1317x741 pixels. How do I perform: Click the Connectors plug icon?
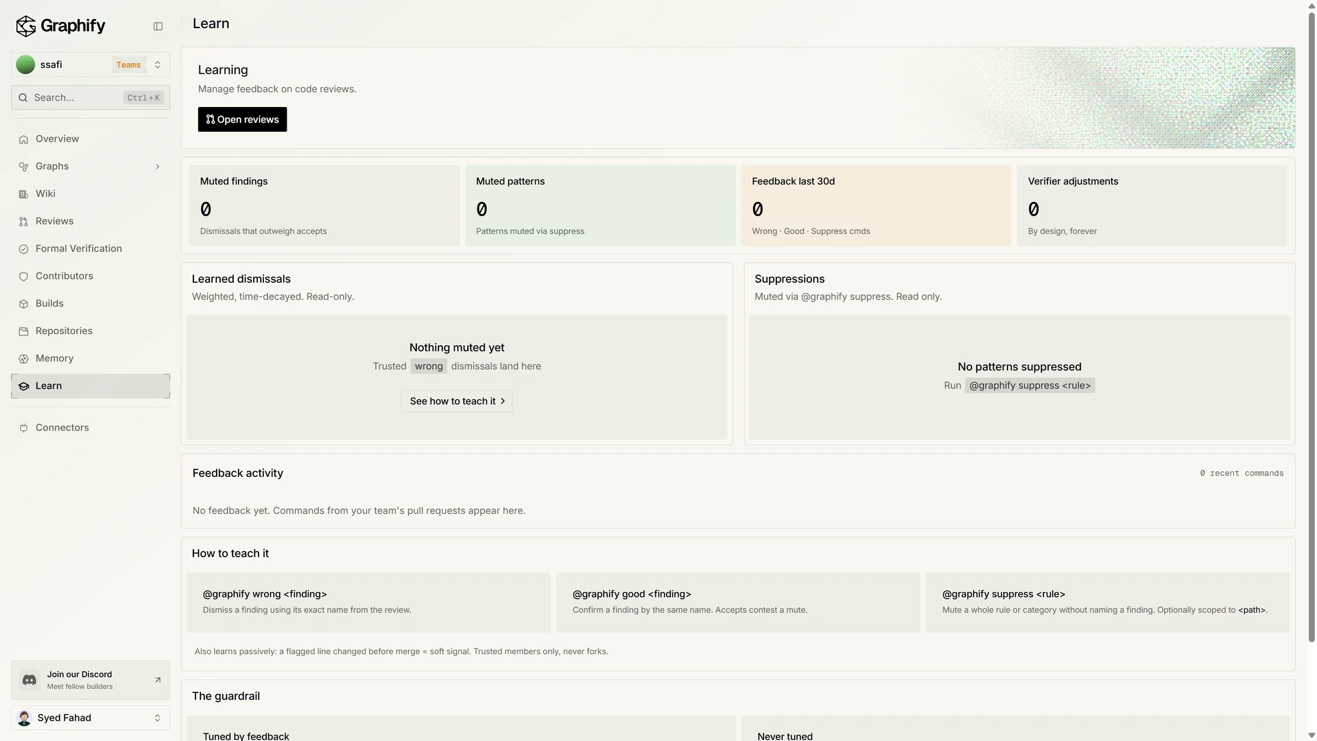[x=23, y=428]
